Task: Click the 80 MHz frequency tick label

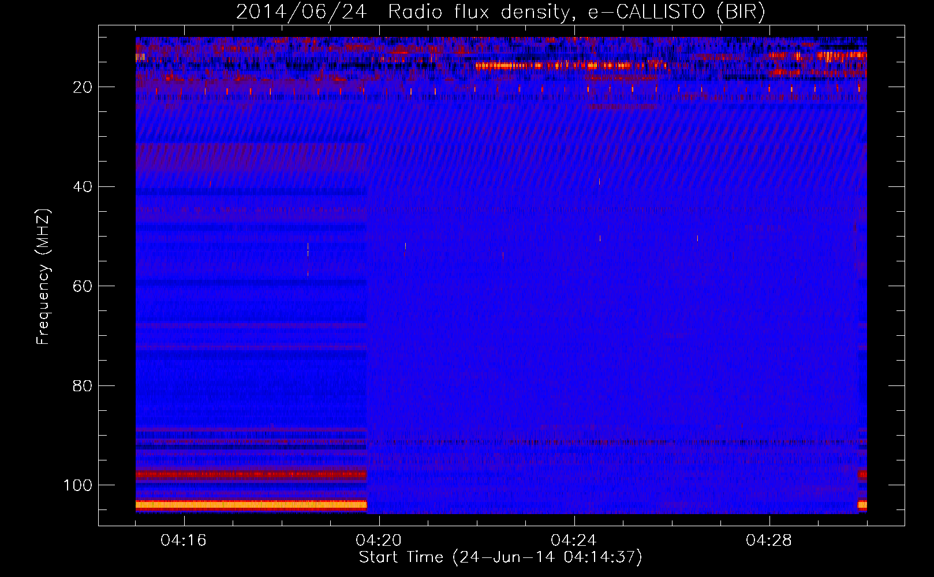Action: 83,385
